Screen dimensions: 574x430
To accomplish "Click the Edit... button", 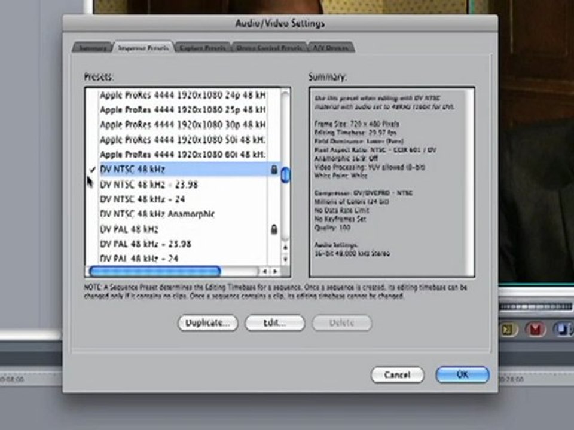I will click(x=274, y=323).
